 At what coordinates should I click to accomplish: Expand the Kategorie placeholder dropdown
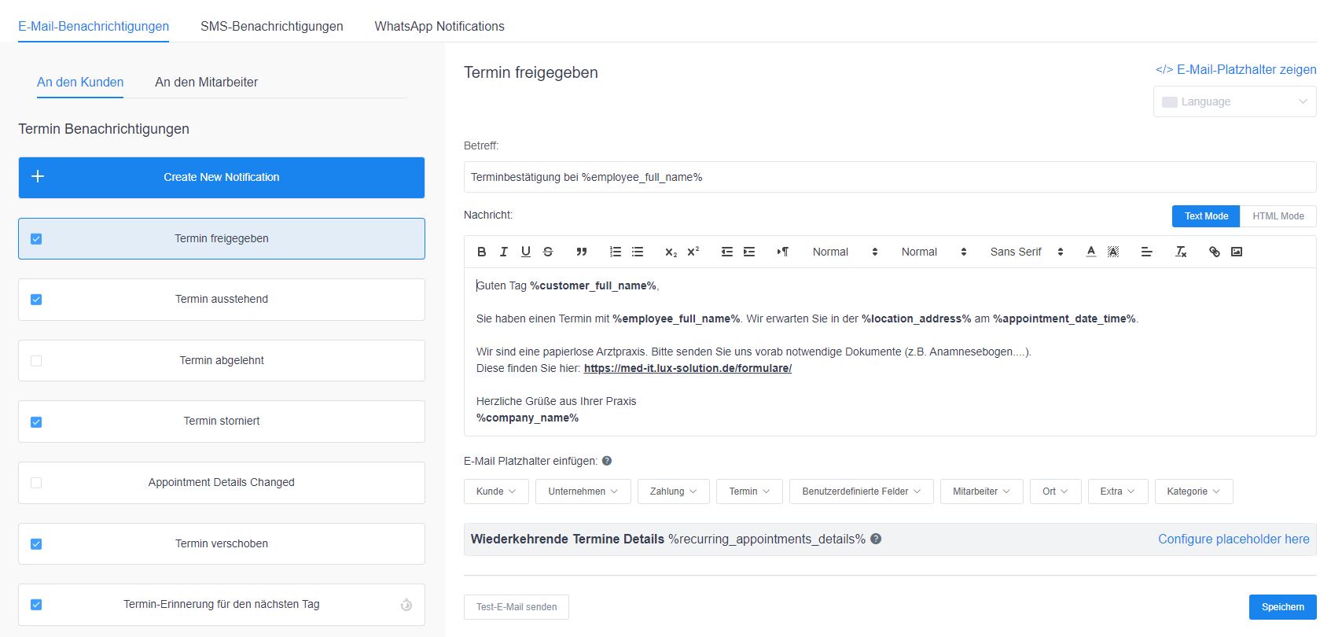click(x=1193, y=492)
